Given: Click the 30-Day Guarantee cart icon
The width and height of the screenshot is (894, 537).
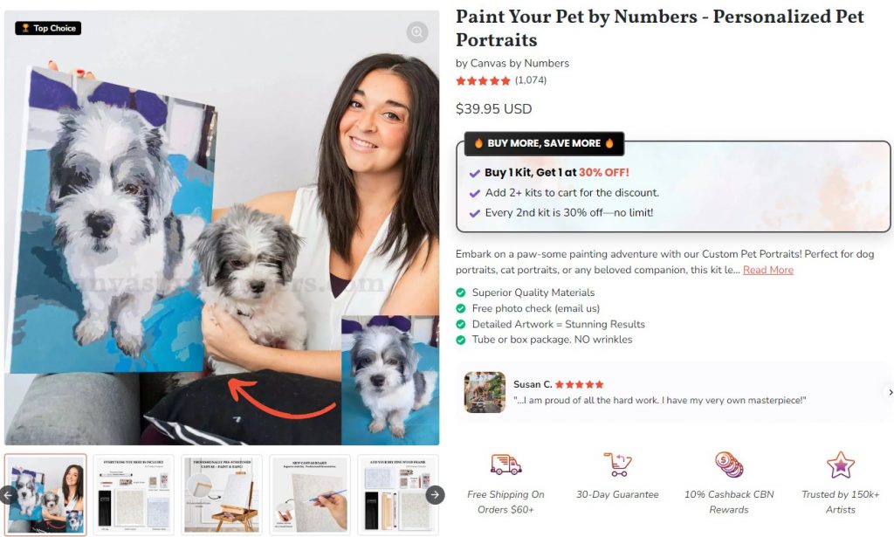Looking at the screenshot, I should tap(617, 464).
